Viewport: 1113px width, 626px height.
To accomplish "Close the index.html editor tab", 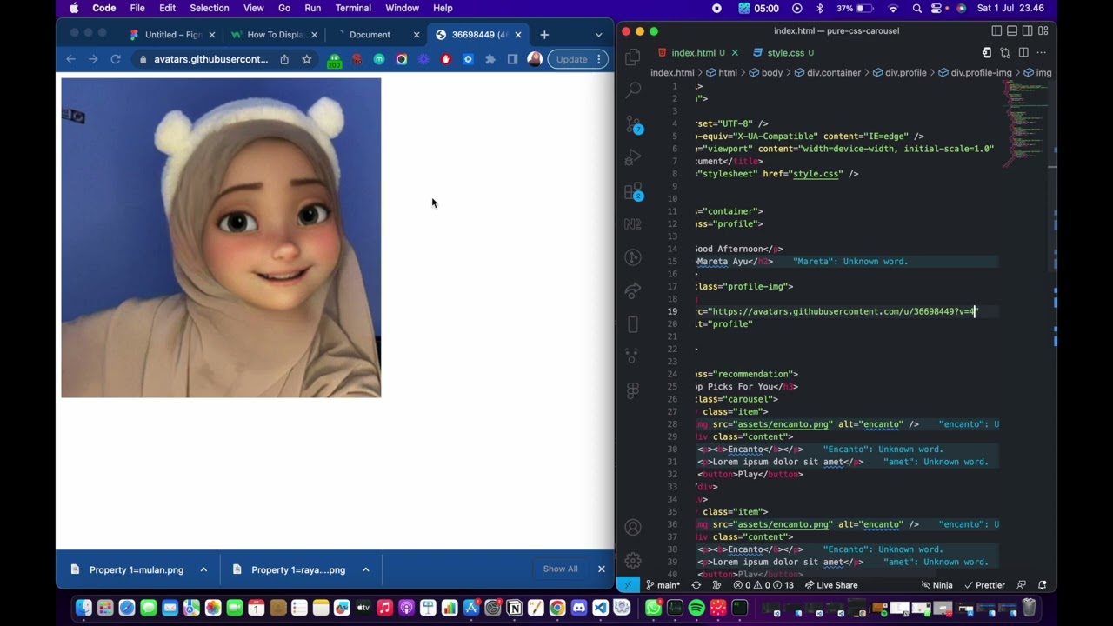I will coord(735,53).
